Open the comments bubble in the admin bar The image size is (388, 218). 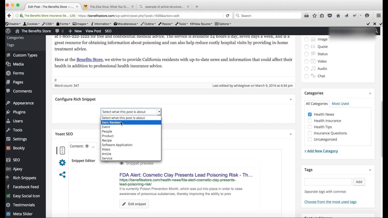(x=59, y=31)
